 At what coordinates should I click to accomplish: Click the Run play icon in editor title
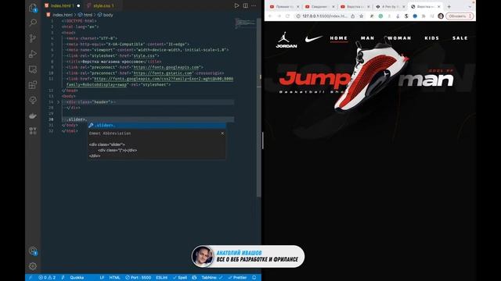236,5
